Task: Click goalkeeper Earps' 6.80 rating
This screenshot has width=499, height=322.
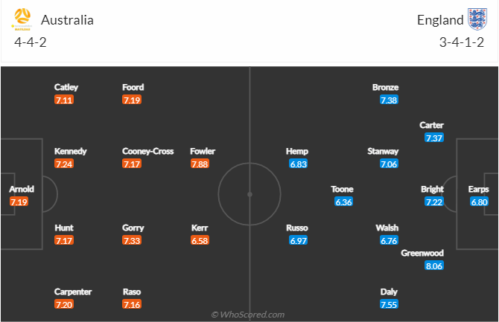Action: tap(480, 202)
